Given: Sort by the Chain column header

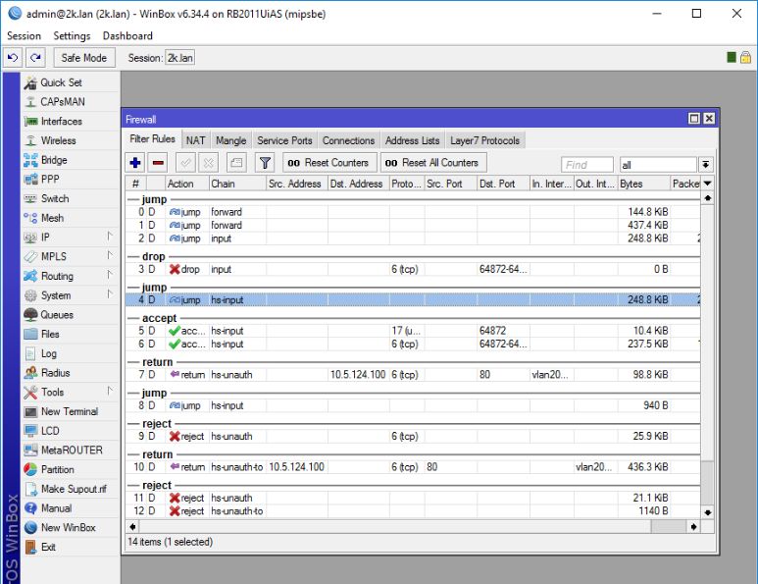Looking at the screenshot, I should (237, 184).
